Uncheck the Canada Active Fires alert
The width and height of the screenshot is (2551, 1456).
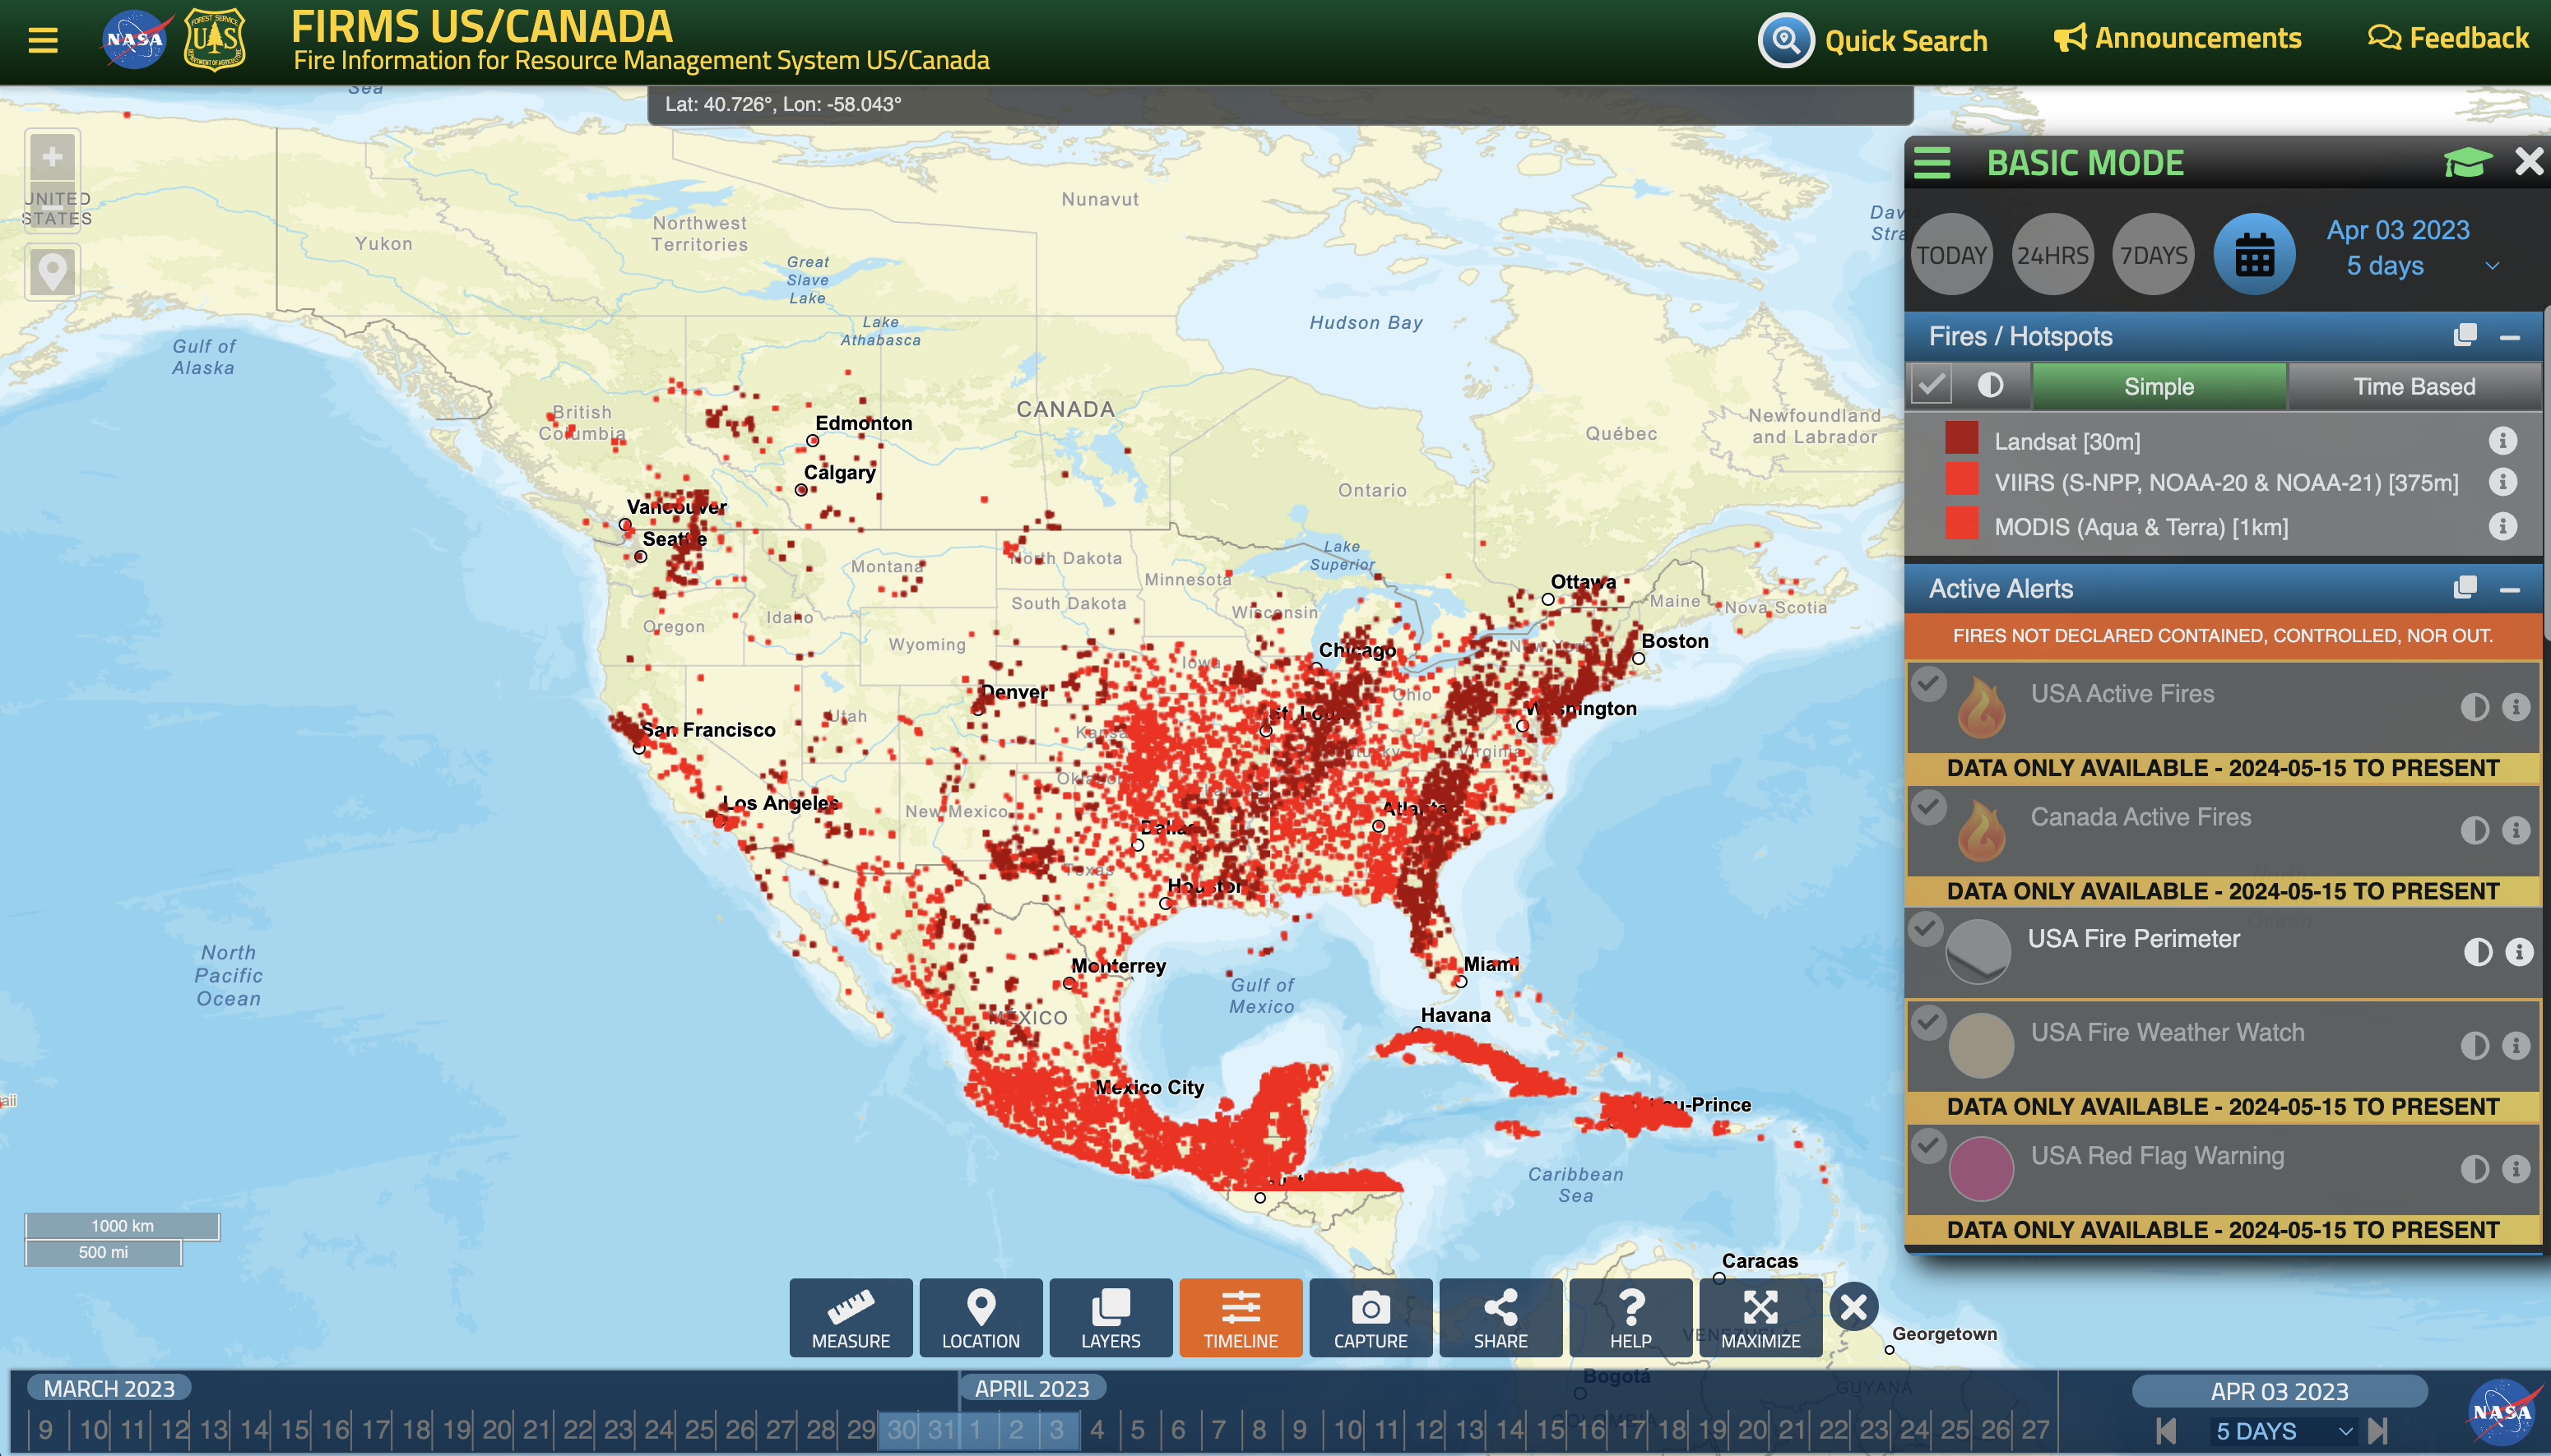[1930, 807]
